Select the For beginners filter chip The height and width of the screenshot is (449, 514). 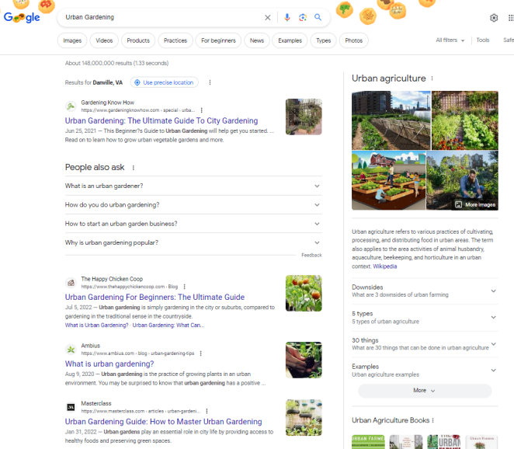click(218, 40)
